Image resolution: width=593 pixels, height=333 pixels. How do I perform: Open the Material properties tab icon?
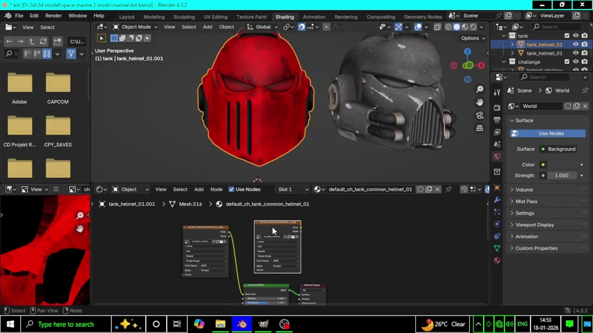497,260
